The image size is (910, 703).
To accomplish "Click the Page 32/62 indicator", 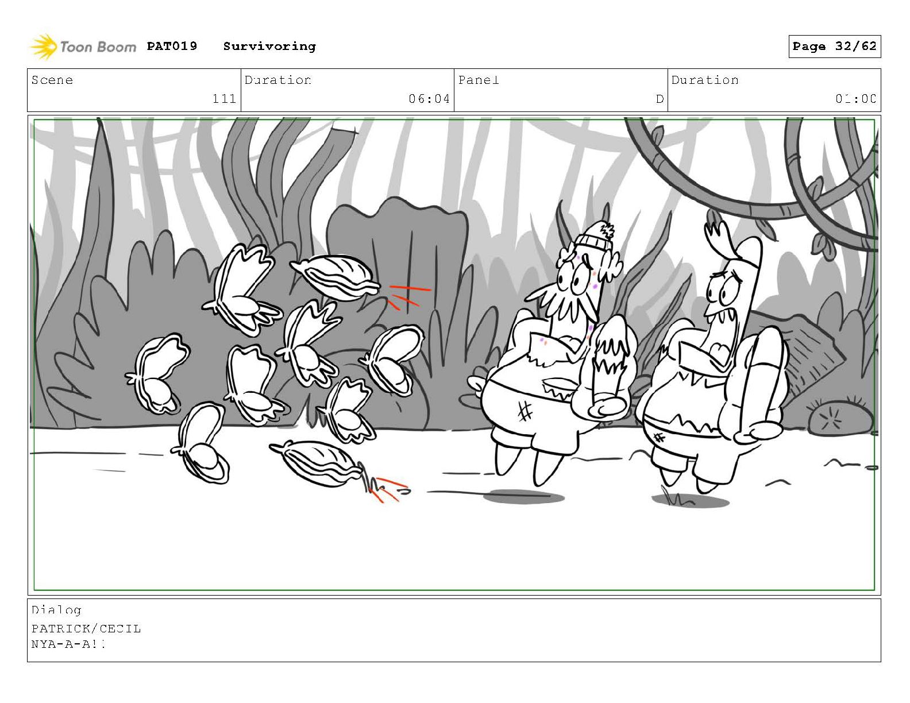I will coord(834,47).
